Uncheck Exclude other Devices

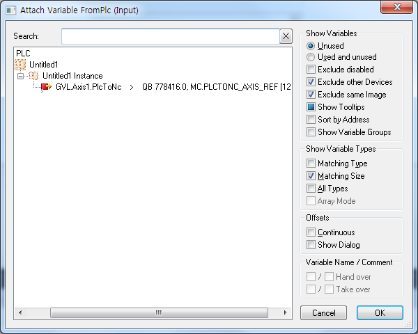(311, 82)
